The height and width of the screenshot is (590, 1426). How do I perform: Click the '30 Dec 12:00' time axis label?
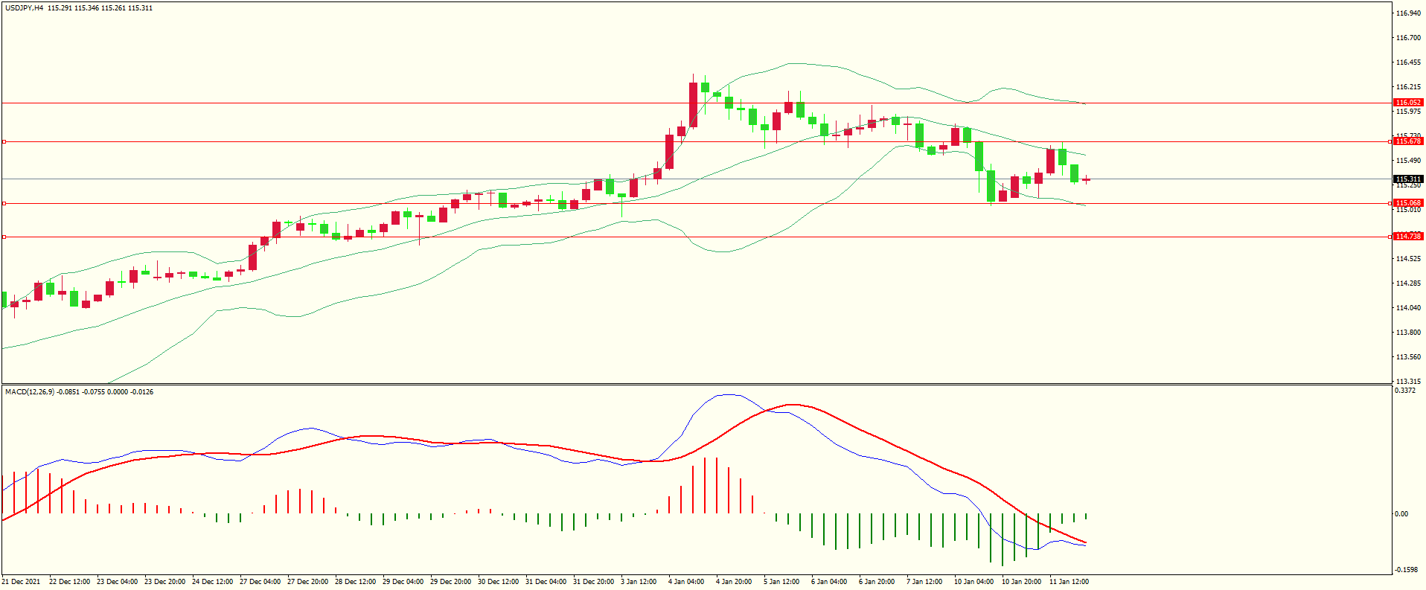pyautogui.click(x=498, y=582)
